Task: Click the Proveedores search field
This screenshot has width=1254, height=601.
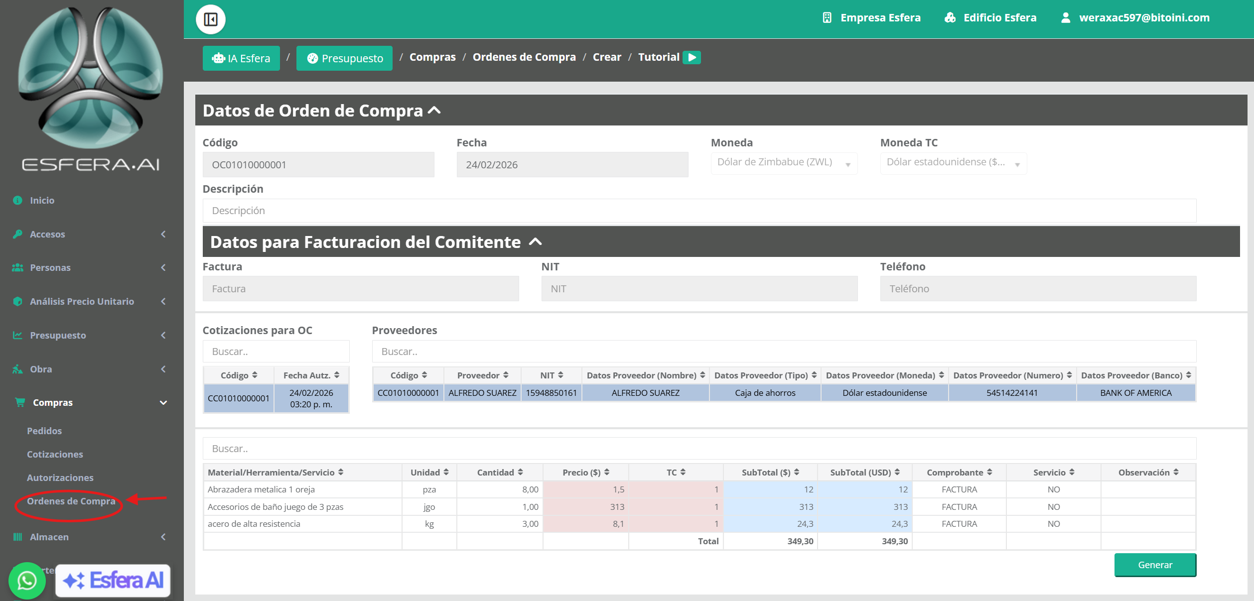Action: [x=784, y=352]
